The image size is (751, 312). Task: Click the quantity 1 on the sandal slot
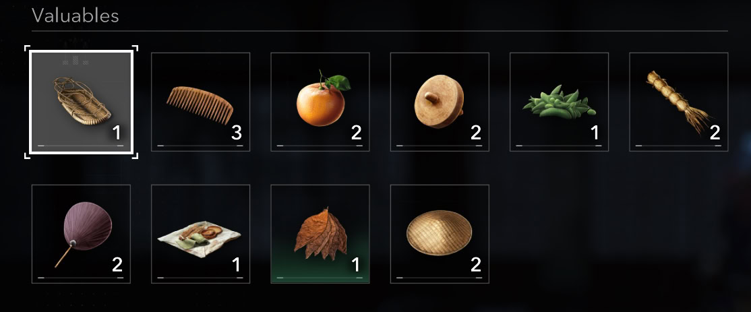click(117, 133)
